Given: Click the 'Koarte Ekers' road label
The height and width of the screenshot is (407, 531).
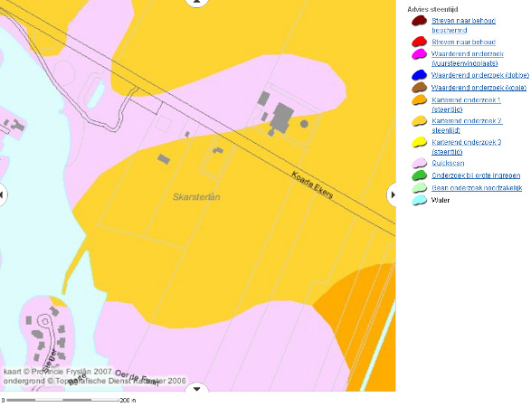Looking at the screenshot, I should click(x=312, y=185).
